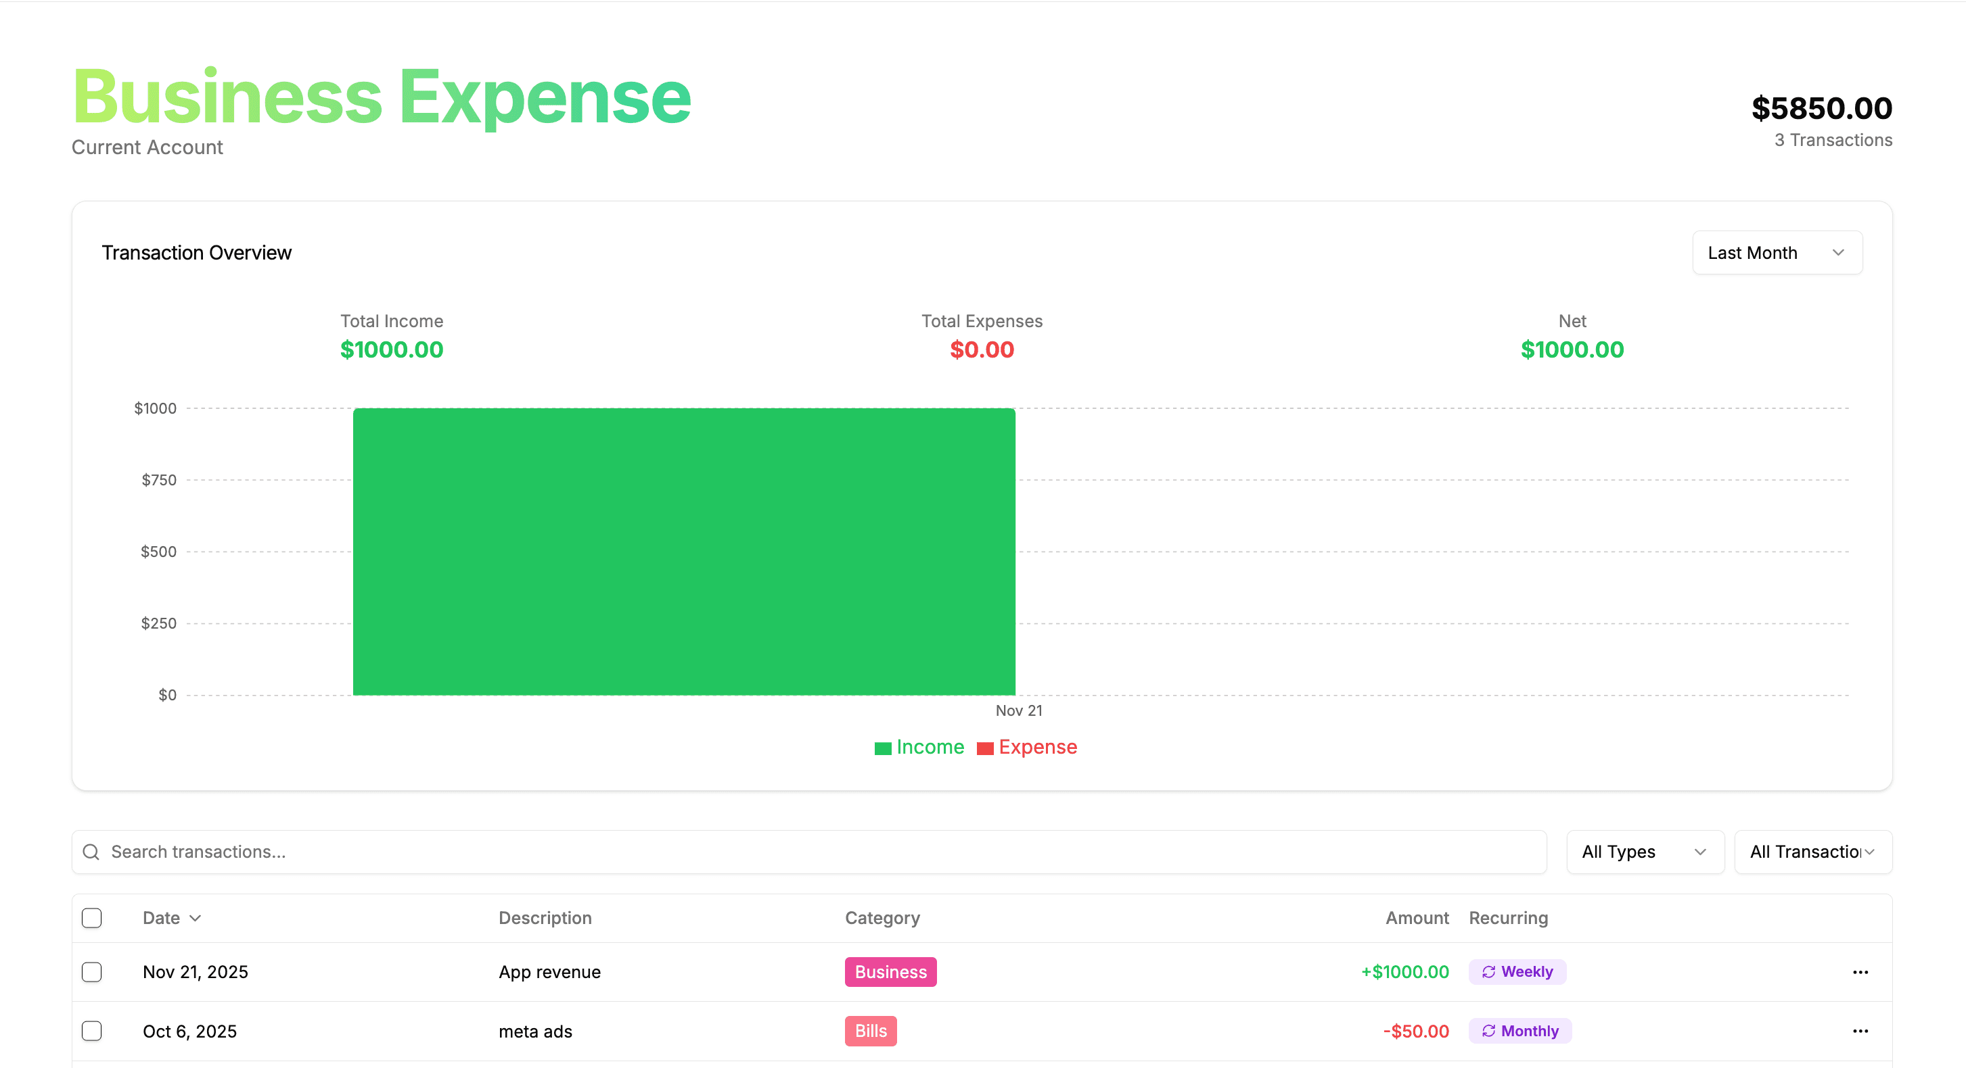Click the Bills category tag
The height and width of the screenshot is (1068, 1966).
click(x=870, y=1031)
